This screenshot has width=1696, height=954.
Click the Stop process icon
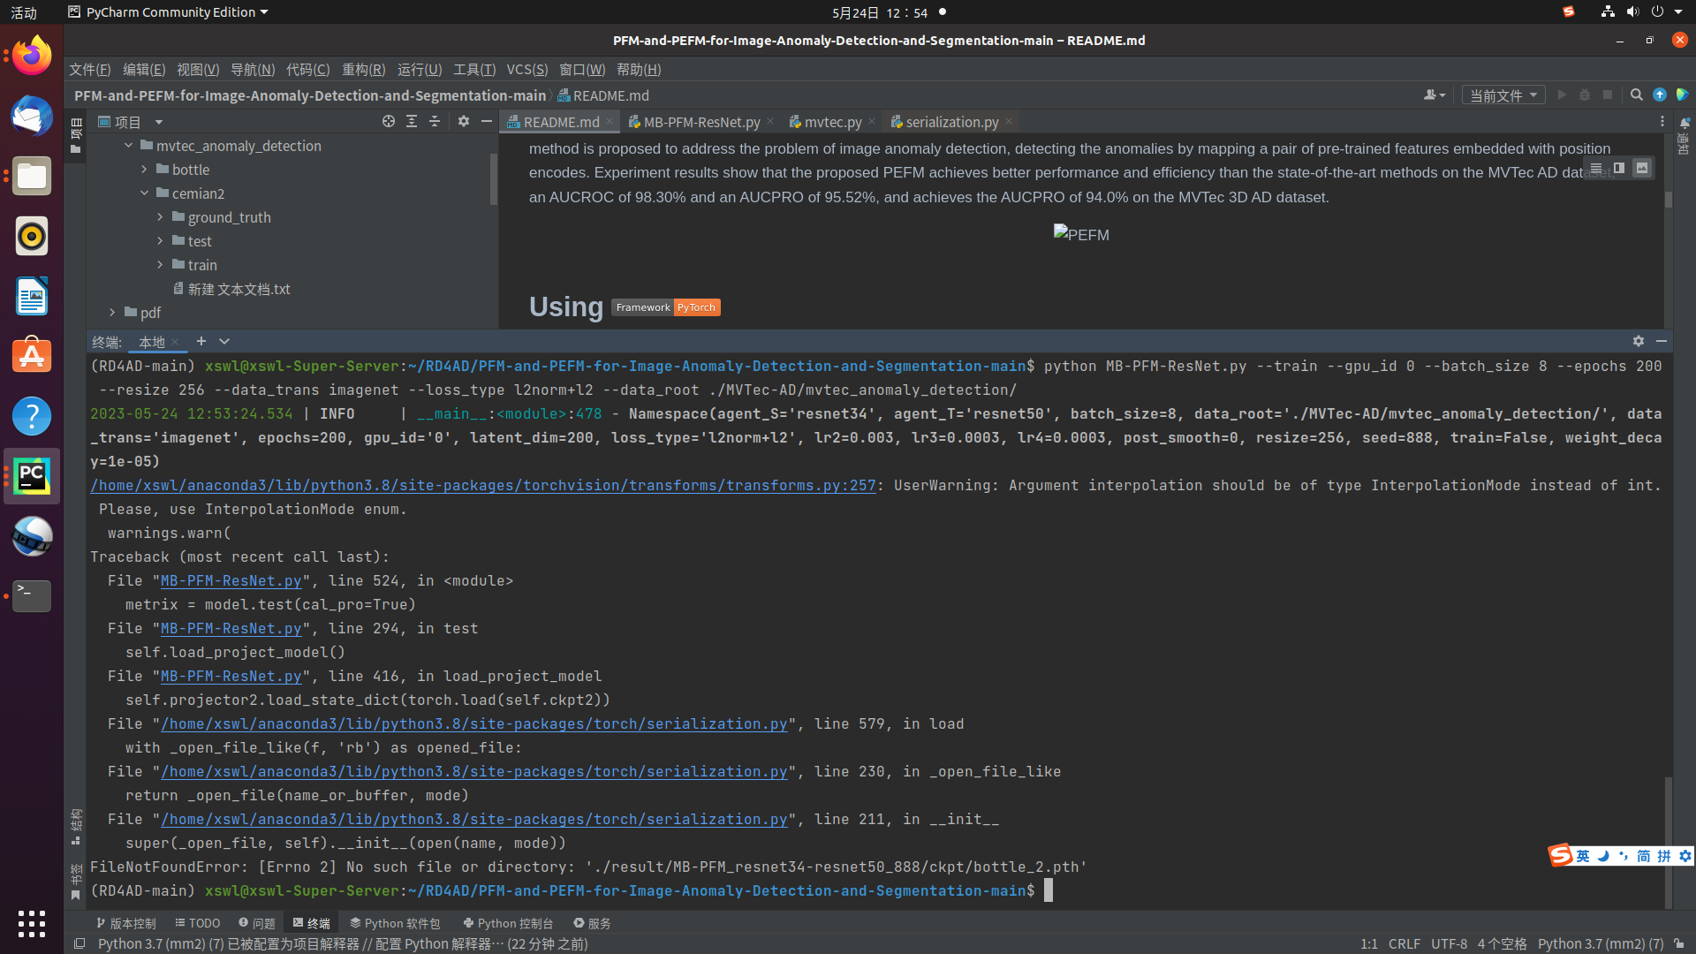(x=1608, y=95)
